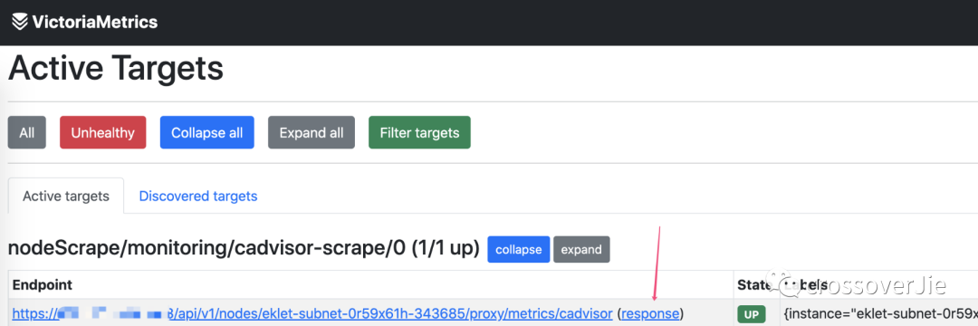Click the Active Targets page heading
Image resolution: width=978 pixels, height=326 pixels.
pos(116,69)
